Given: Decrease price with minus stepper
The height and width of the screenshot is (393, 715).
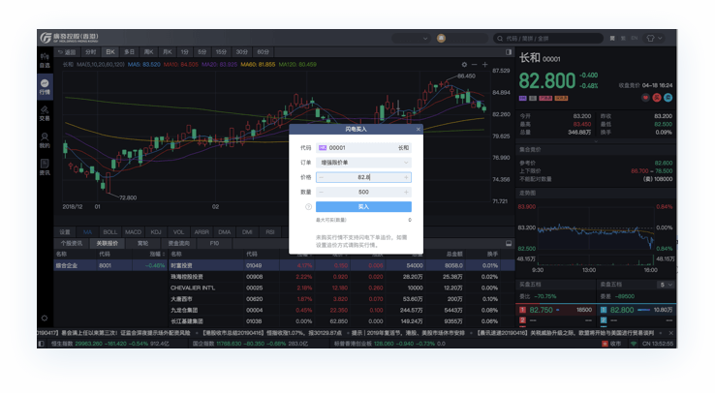Looking at the screenshot, I should [321, 177].
